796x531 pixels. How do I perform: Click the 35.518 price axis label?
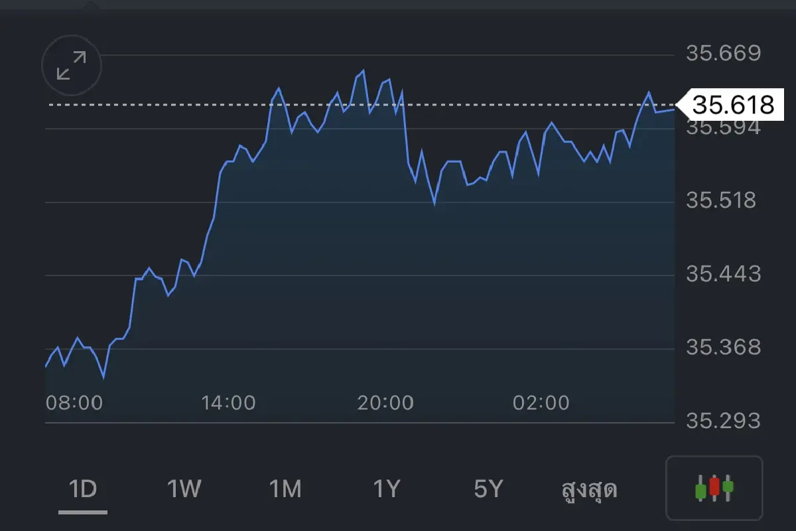[721, 200]
